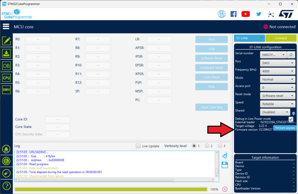Open the Shared Disabled dropdown
Screen dimensions: 298x194
(275, 112)
